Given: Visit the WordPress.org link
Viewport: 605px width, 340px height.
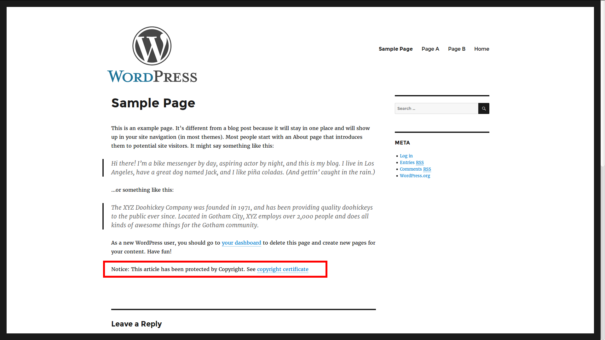Looking at the screenshot, I should pyautogui.click(x=415, y=176).
